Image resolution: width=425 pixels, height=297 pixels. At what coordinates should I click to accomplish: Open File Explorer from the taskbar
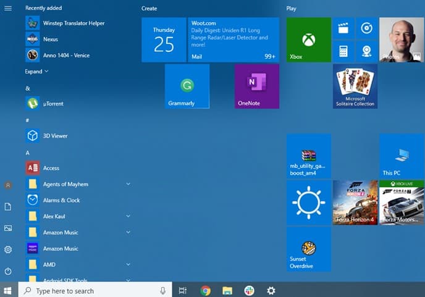(x=227, y=291)
